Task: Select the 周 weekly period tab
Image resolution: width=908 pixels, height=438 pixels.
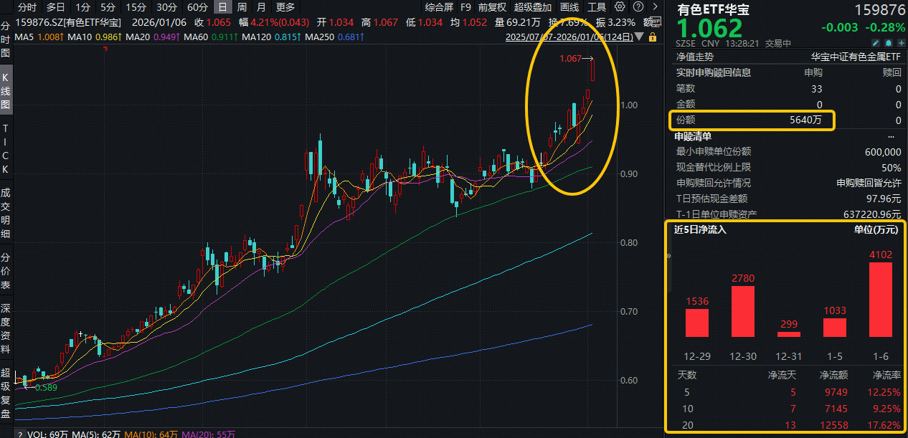Action: (x=242, y=7)
